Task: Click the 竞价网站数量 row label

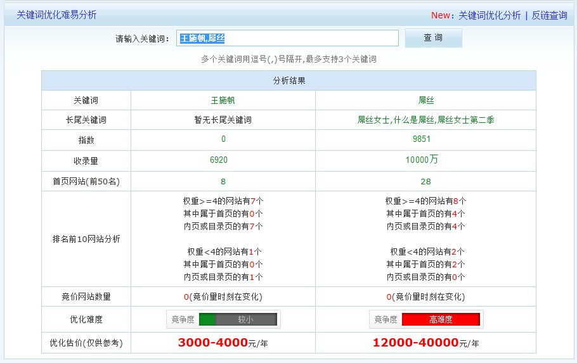Action: pyautogui.click(x=86, y=297)
